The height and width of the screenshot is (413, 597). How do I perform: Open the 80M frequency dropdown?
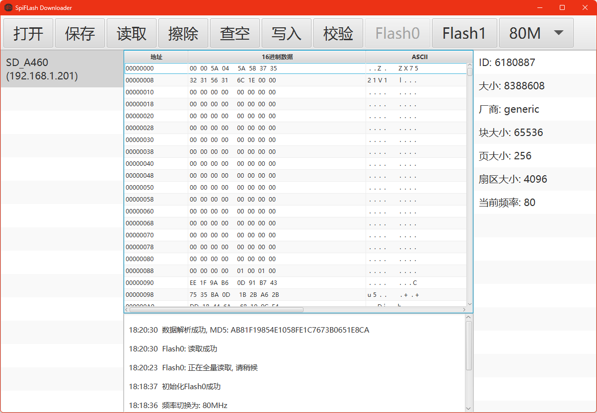pos(536,33)
